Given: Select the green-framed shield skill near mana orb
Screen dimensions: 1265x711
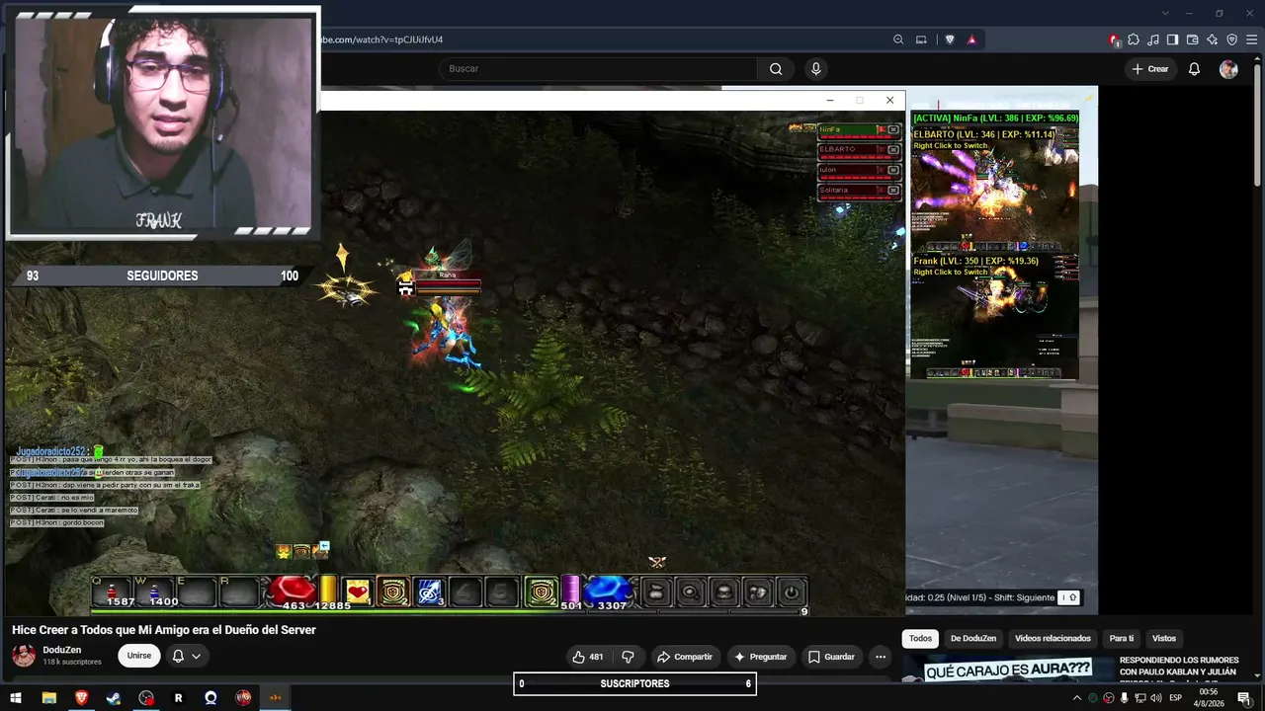Looking at the screenshot, I should pyautogui.click(x=542, y=592).
